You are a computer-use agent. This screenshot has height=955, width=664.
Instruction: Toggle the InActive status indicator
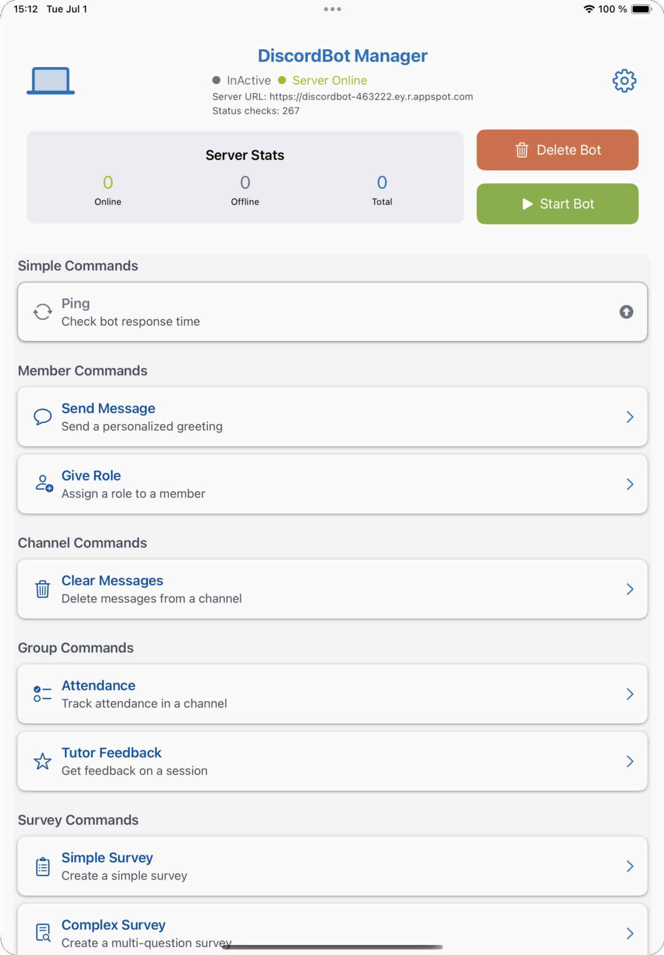216,80
